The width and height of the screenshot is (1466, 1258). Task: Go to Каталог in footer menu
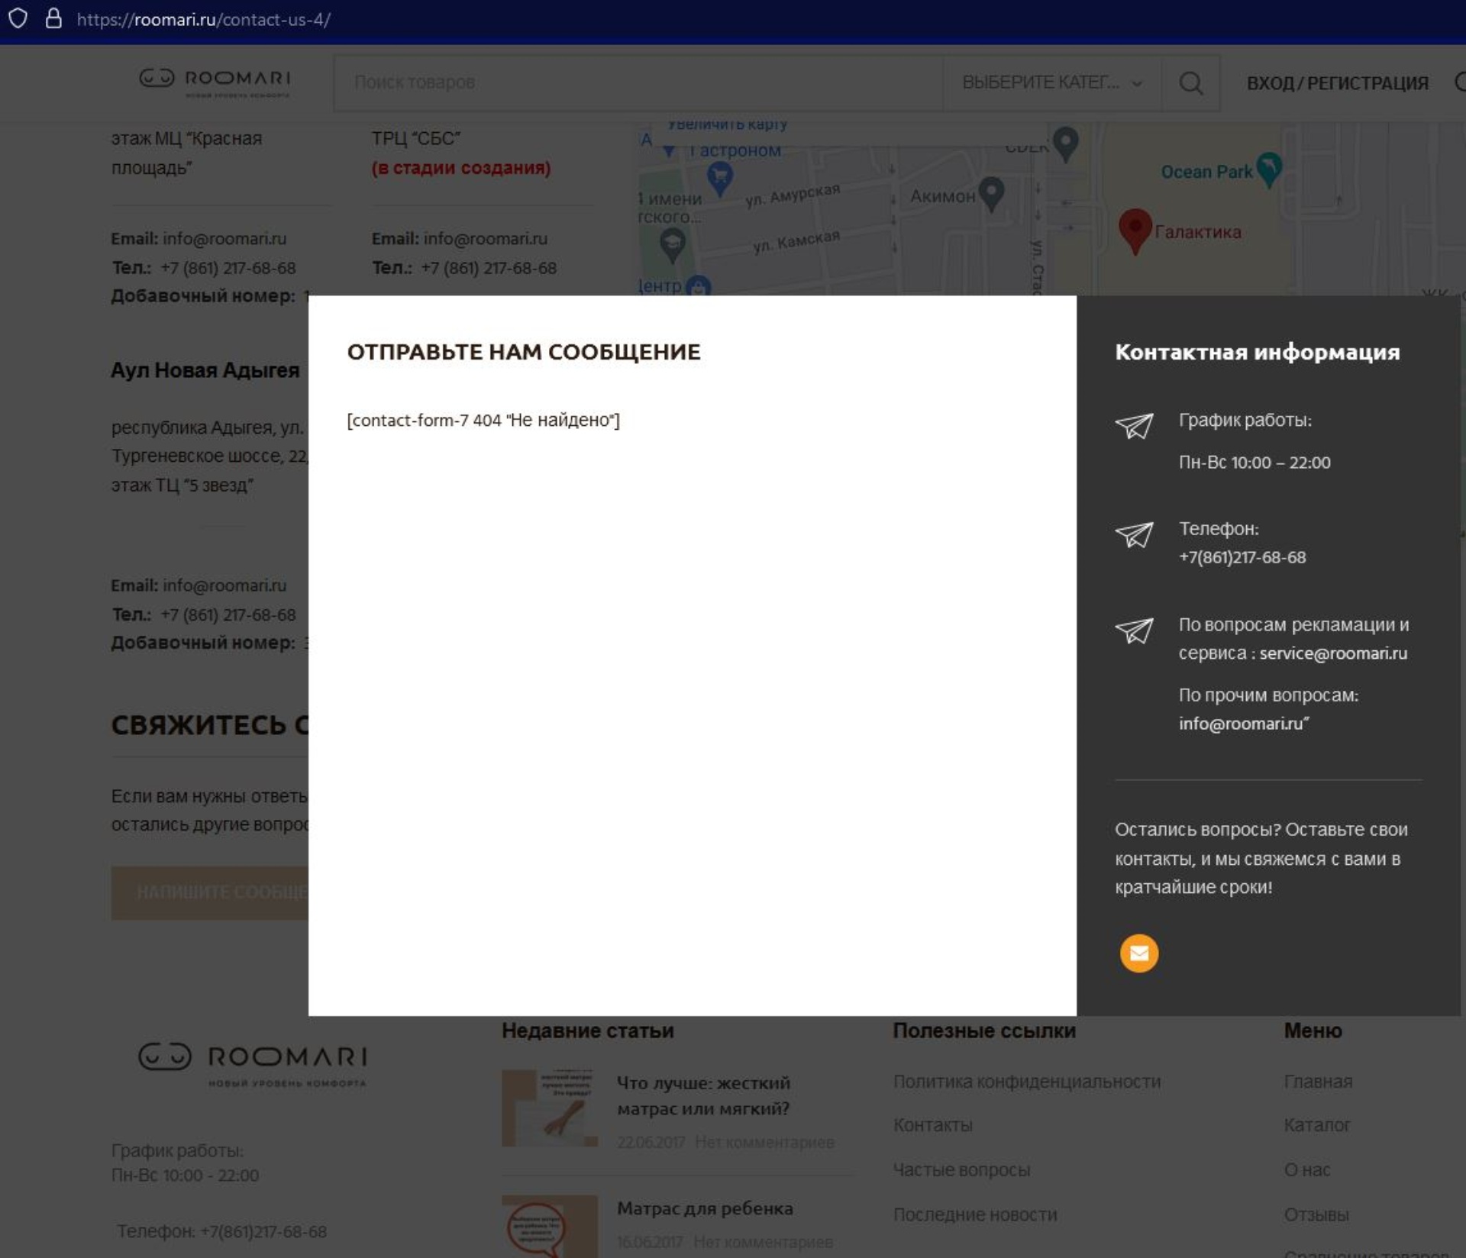pos(1317,1125)
